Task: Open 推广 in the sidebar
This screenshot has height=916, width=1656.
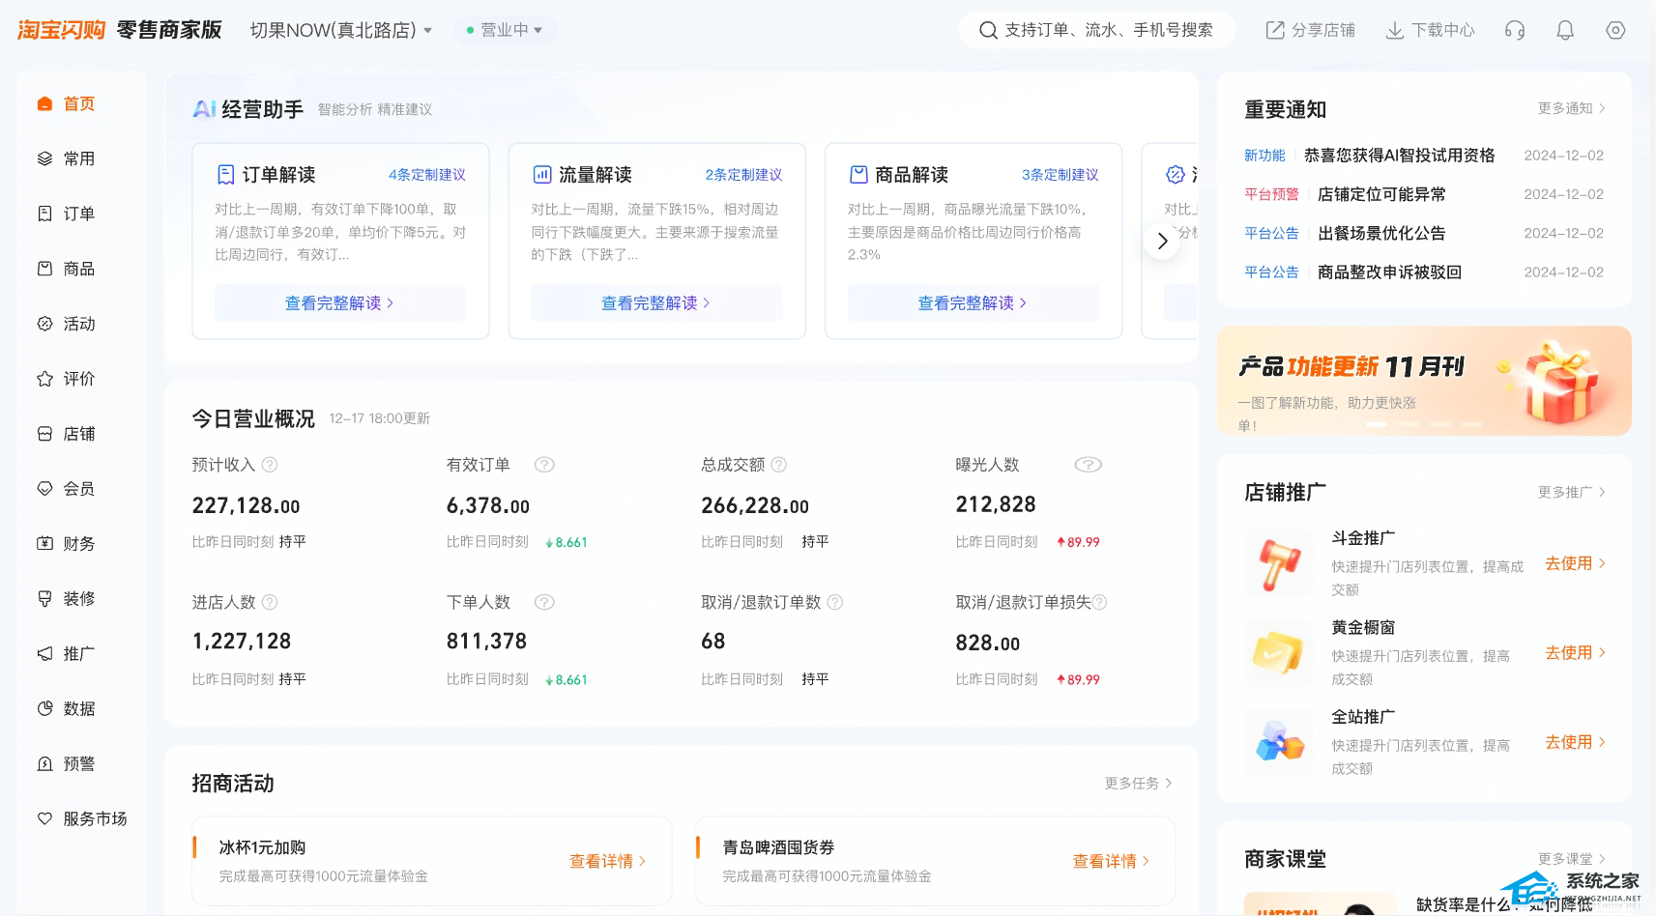Action: 81,654
